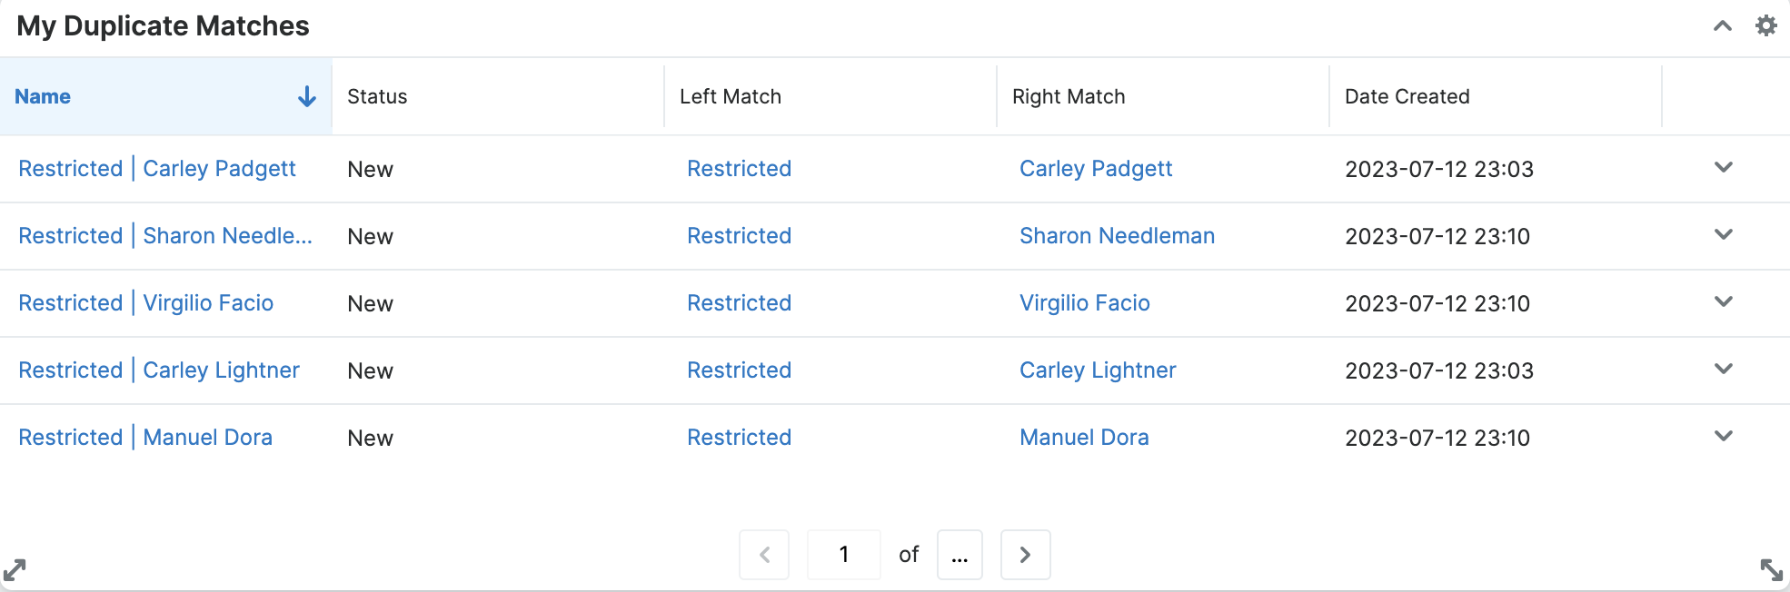Image resolution: width=1790 pixels, height=592 pixels.
Task: Open row actions for Carley Lightner
Action: pos(1723,370)
